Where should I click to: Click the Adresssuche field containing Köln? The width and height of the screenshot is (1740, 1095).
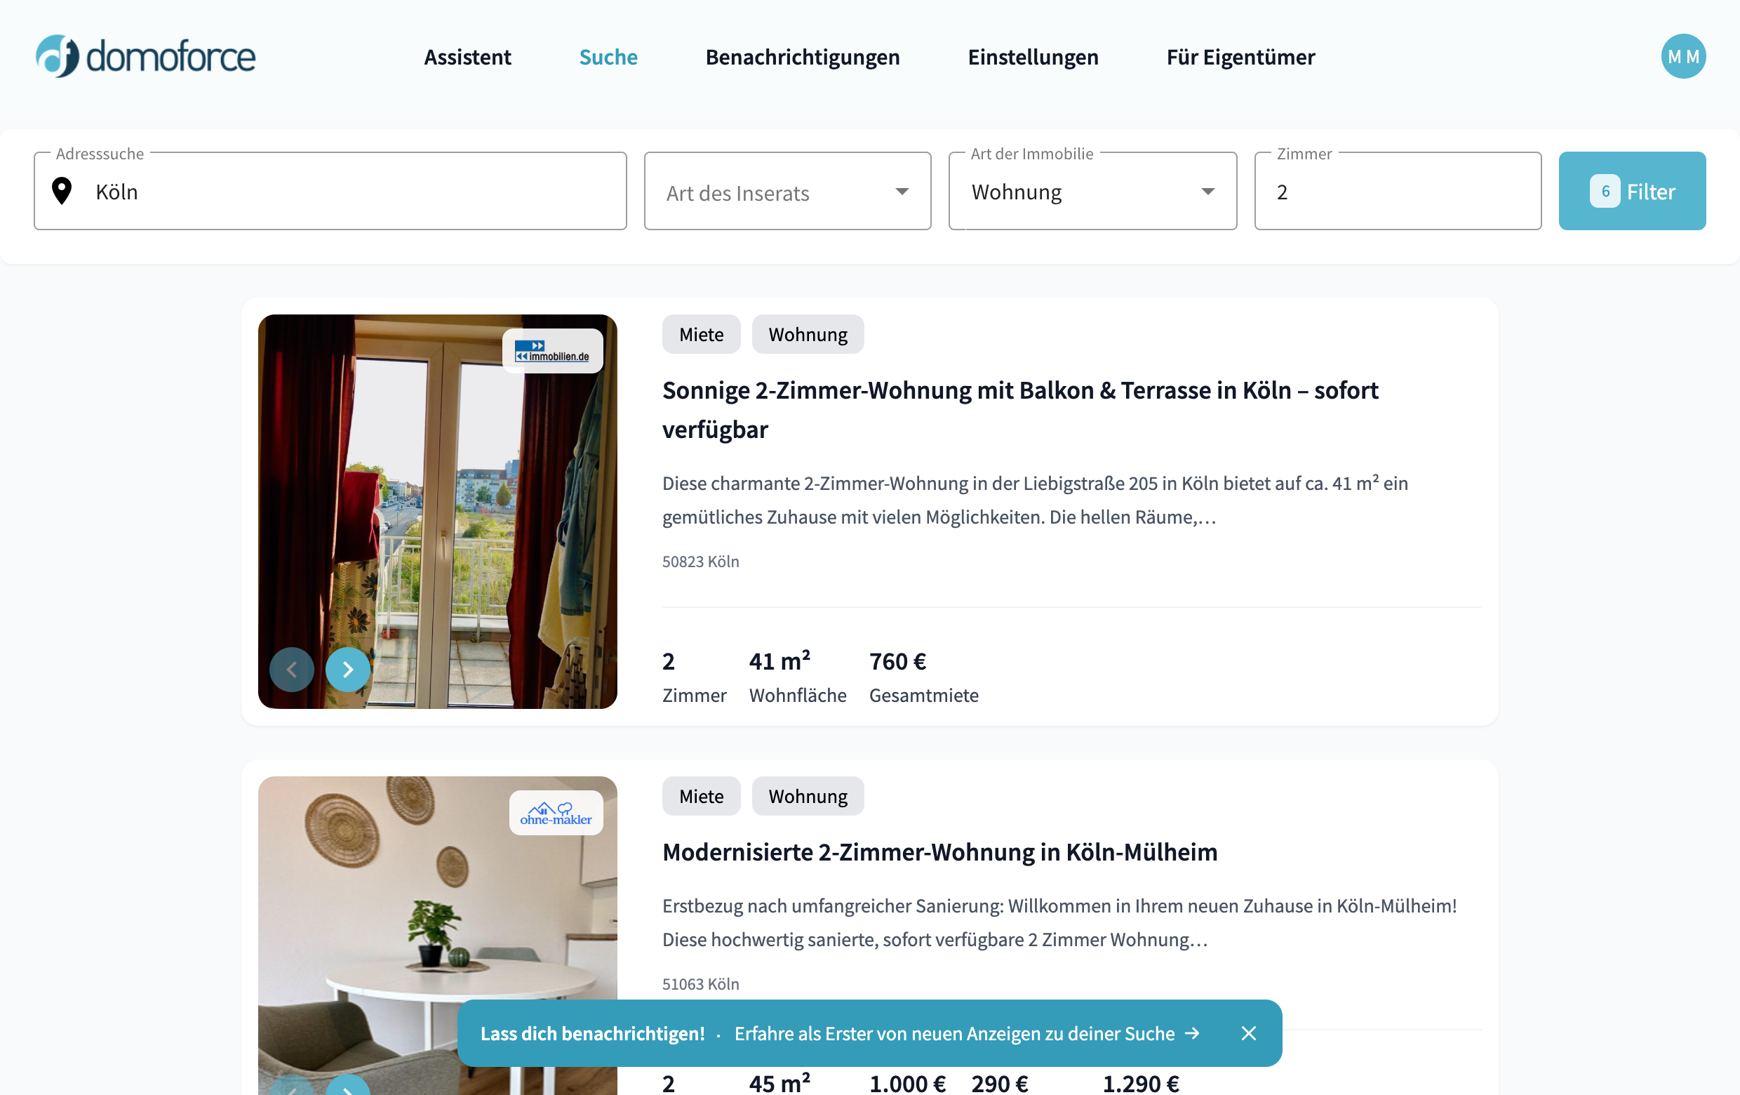tap(330, 192)
